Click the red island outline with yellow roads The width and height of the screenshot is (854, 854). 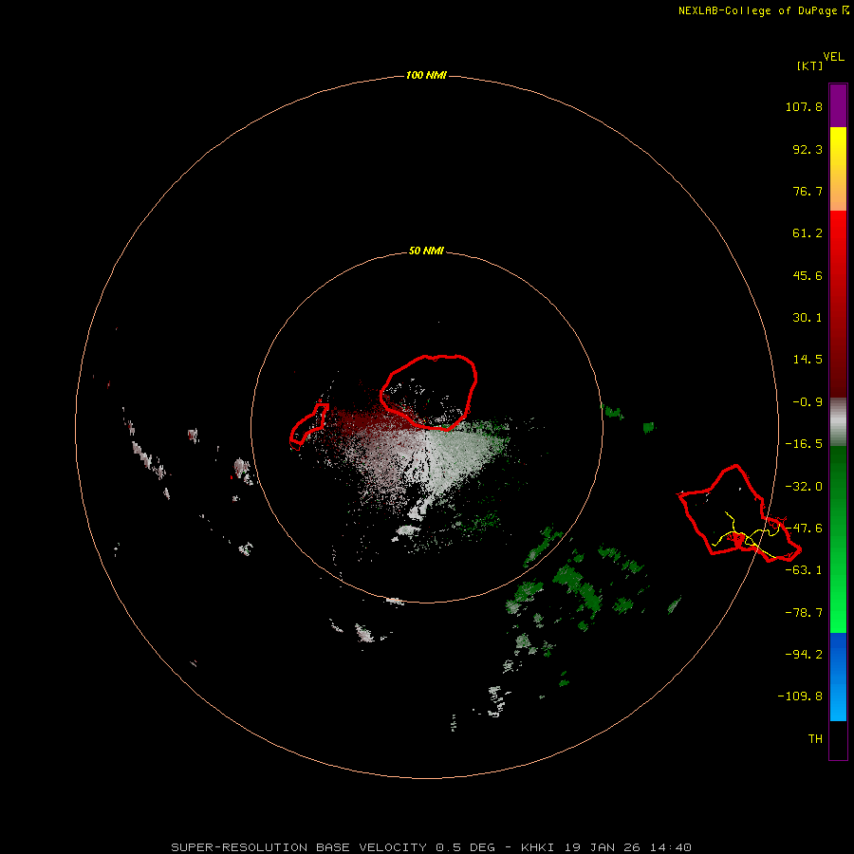click(739, 513)
